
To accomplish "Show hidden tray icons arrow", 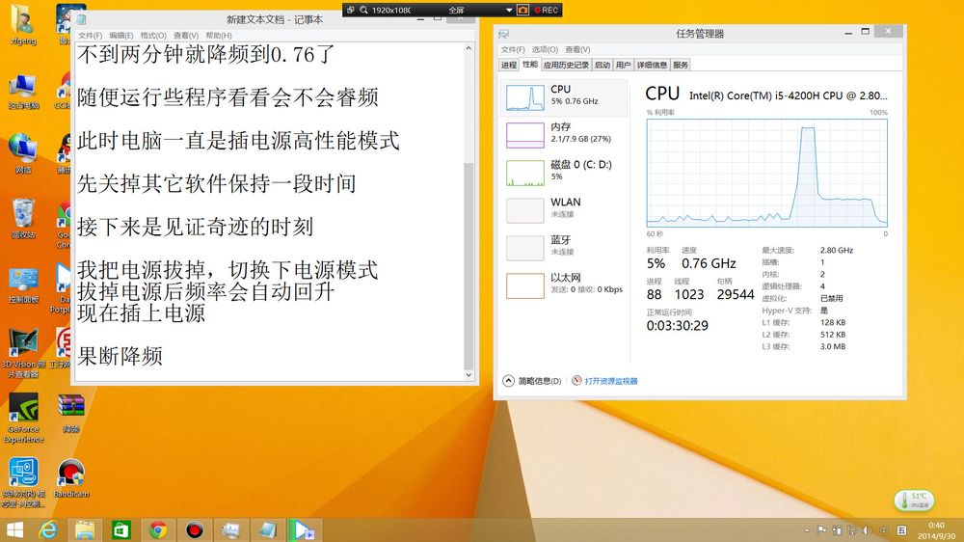I will tap(807, 530).
